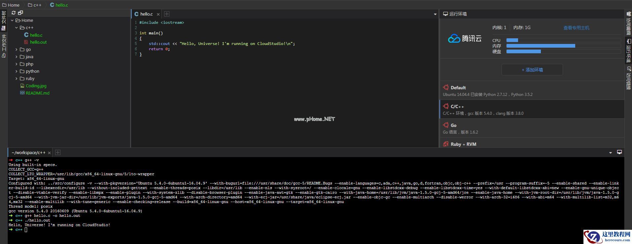The height and width of the screenshot is (244, 632).
Task: Click the Ubuntu icon of Go environment
Action: 446,125
